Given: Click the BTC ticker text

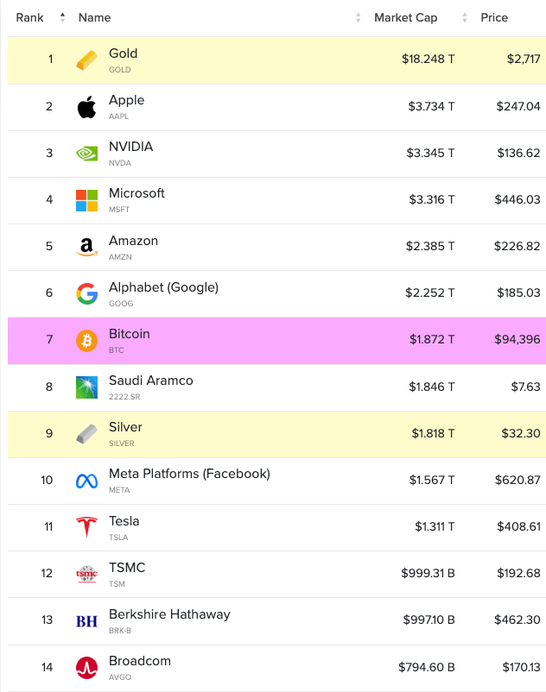Looking at the screenshot, I should pos(116,350).
